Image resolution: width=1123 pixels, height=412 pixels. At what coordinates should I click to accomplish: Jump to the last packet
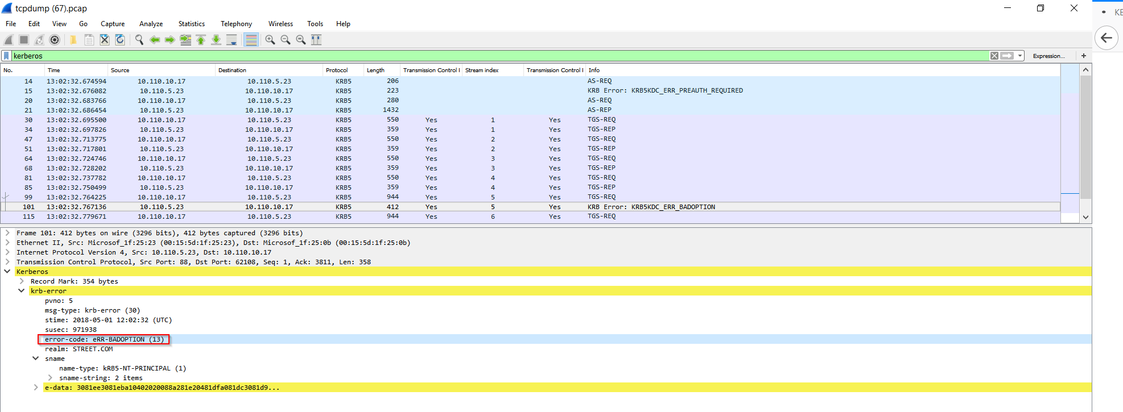[x=216, y=40]
